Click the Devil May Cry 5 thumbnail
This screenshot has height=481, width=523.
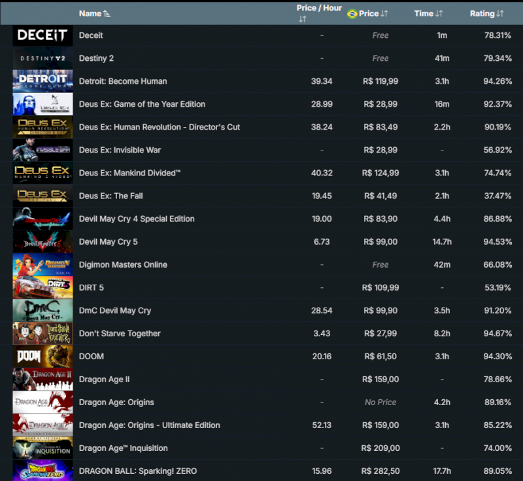[42, 241]
